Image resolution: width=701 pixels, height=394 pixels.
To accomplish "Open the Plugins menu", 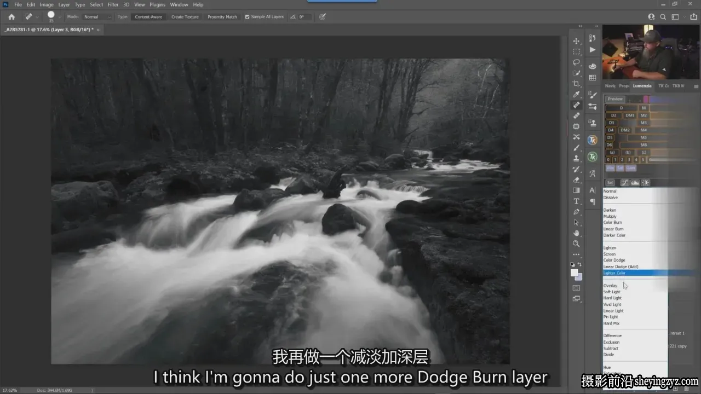I will tap(157, 4).
